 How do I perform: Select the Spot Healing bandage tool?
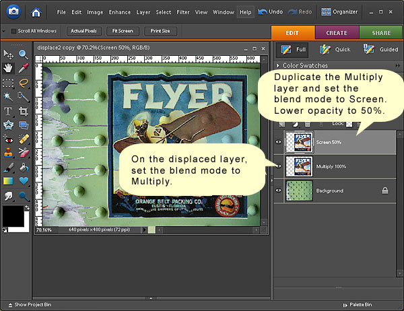click(24, 139)
